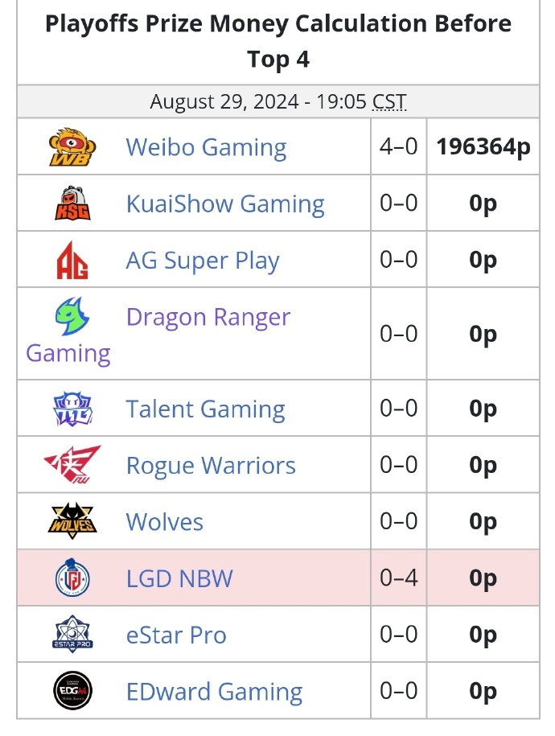Click the Talent Gaming TTG logo
Image resolution: width=555 pixels, height=736 pixels.
[x=72, y=409]
